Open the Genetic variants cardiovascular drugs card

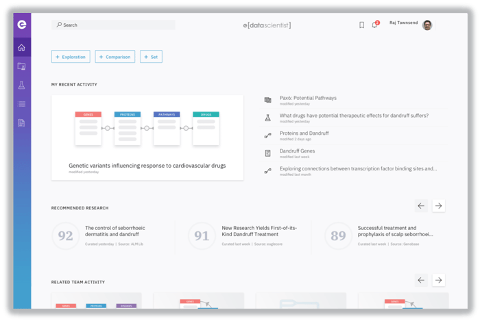tap(147, 138)
